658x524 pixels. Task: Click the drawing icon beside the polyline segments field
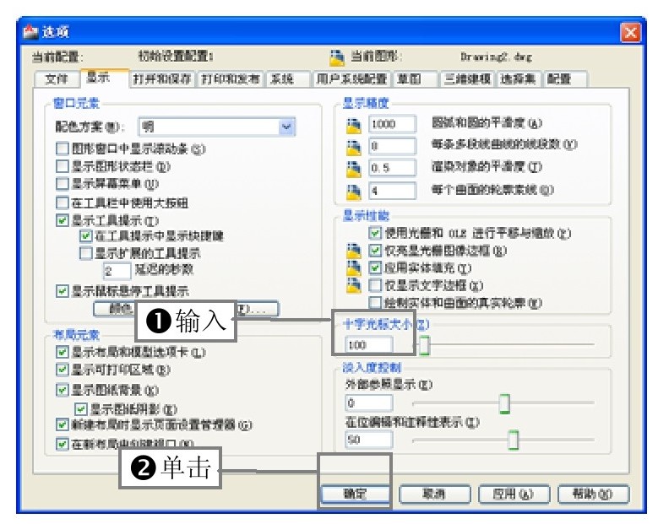coord(353,147)
